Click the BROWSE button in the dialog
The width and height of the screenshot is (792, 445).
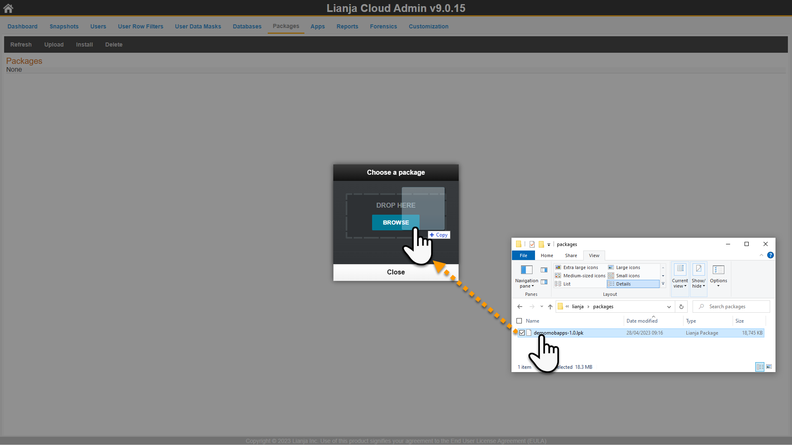(396, 222)
